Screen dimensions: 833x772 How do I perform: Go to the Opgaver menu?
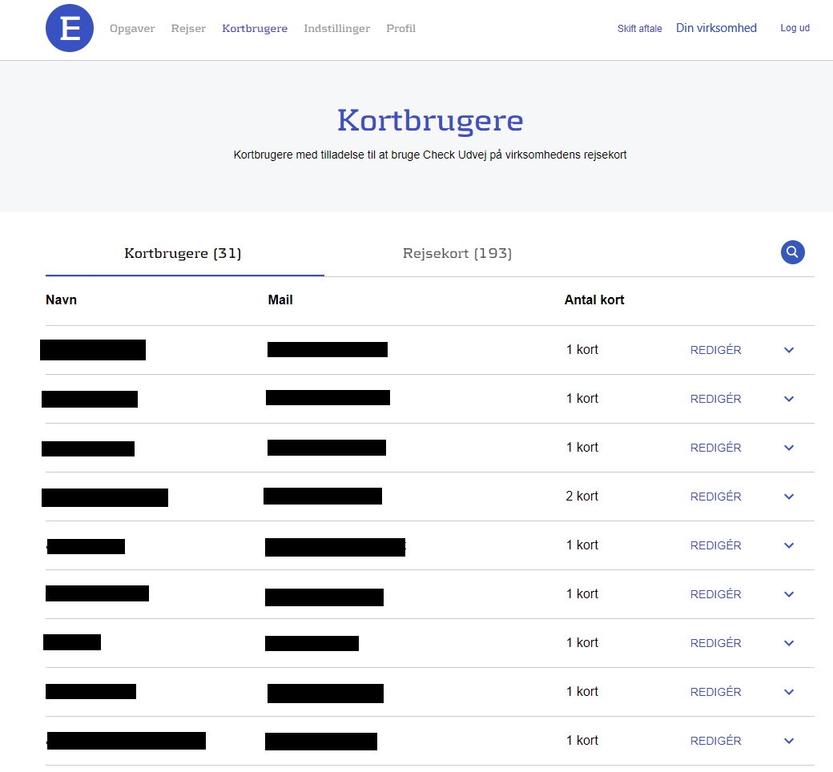132,29
